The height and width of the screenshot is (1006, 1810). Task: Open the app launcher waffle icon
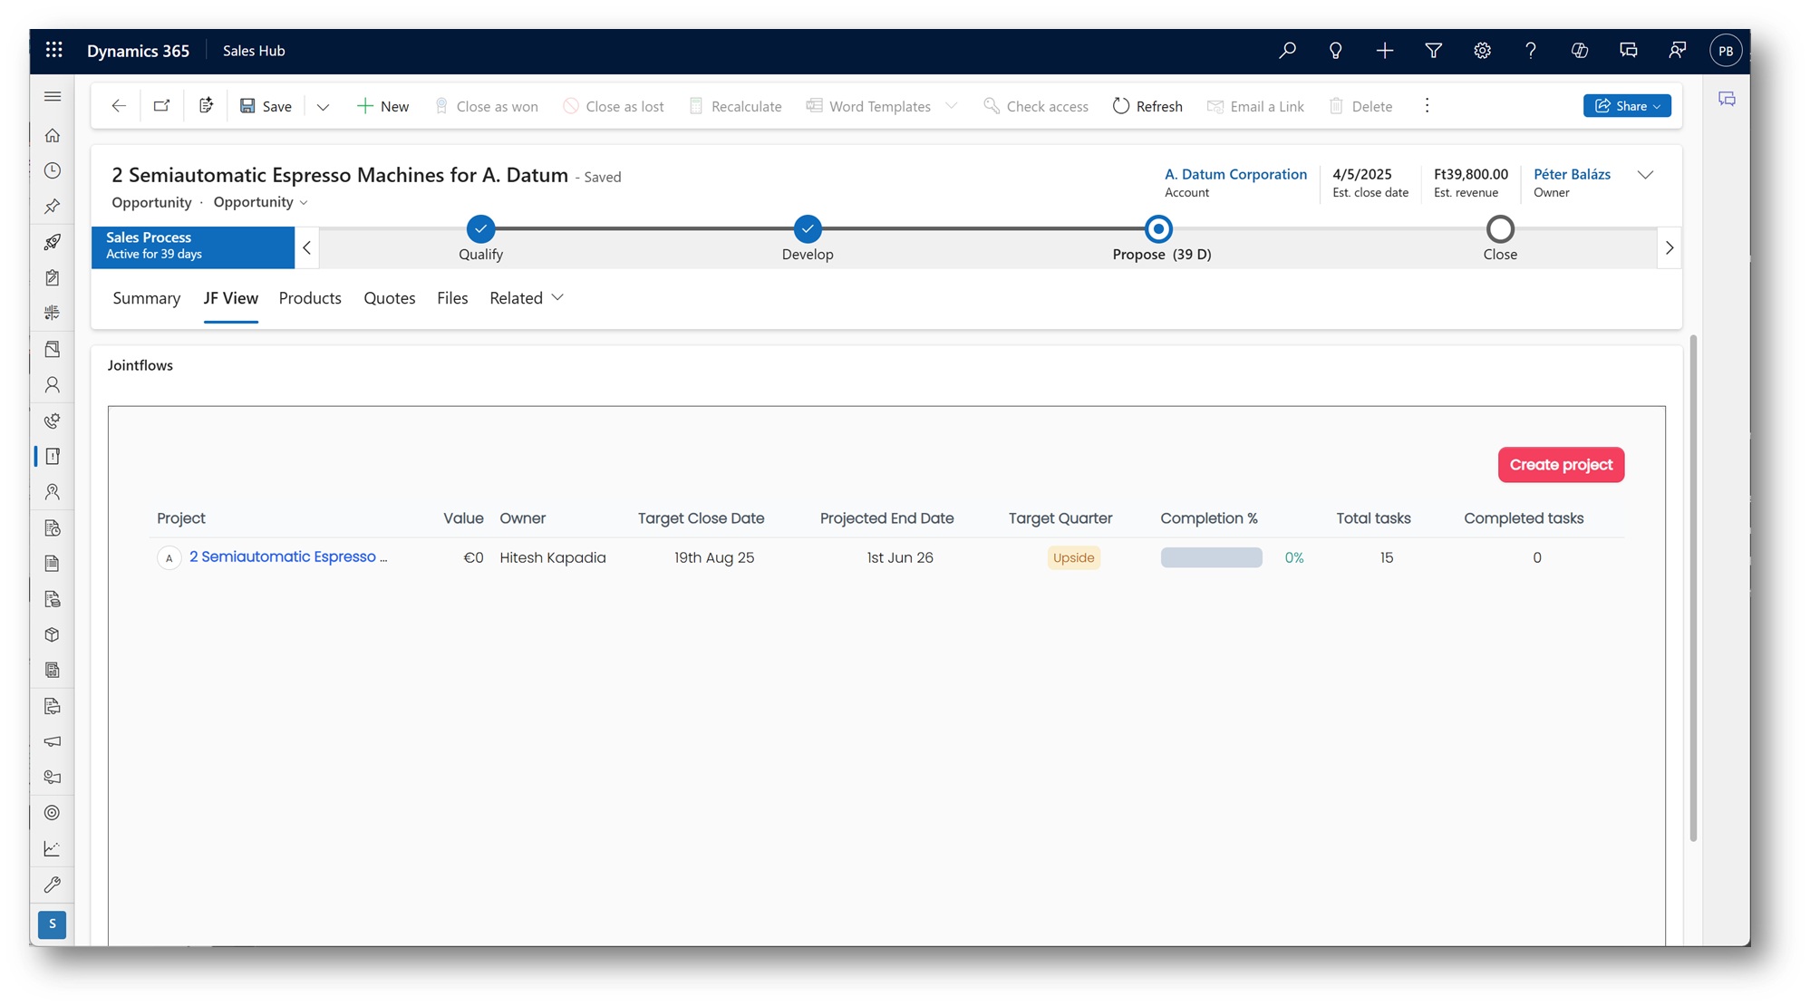click(54, 50)
